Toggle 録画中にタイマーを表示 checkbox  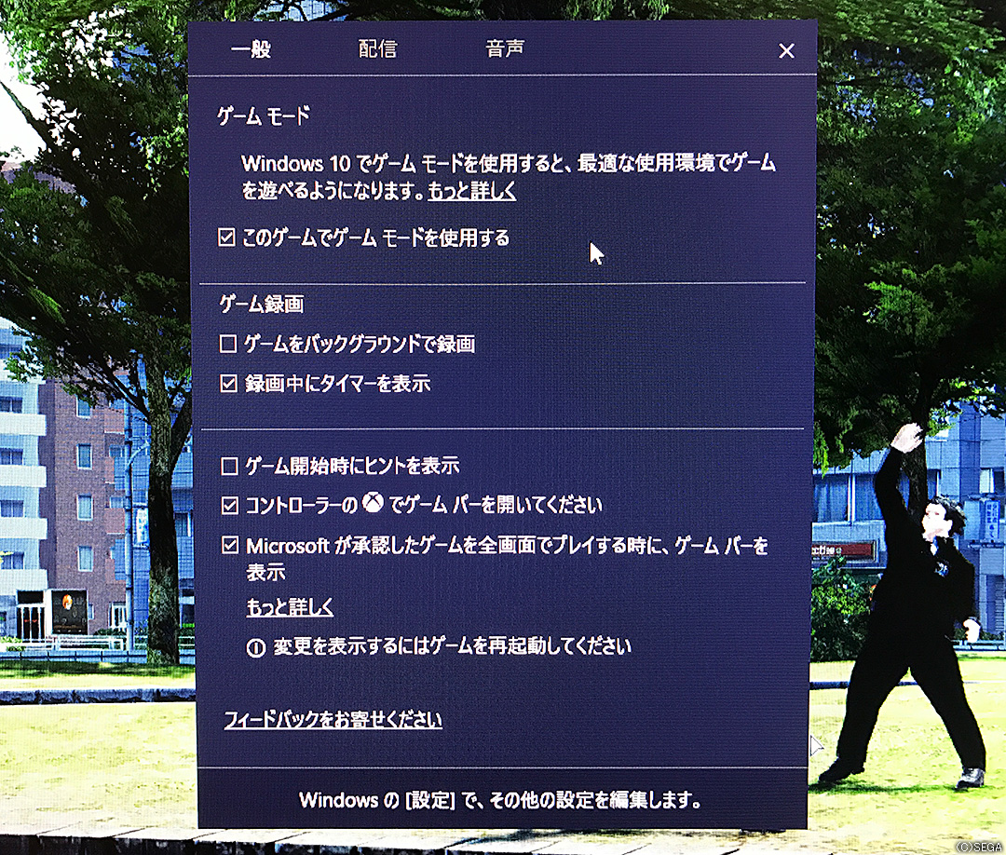point(228,384)
